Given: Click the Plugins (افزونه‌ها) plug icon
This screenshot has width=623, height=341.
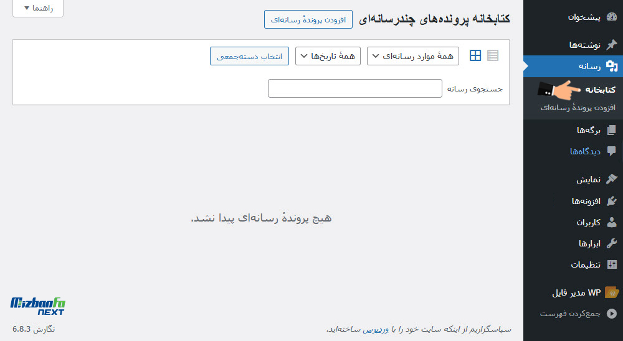Looking at the screenshot, I should coord(612,201).
